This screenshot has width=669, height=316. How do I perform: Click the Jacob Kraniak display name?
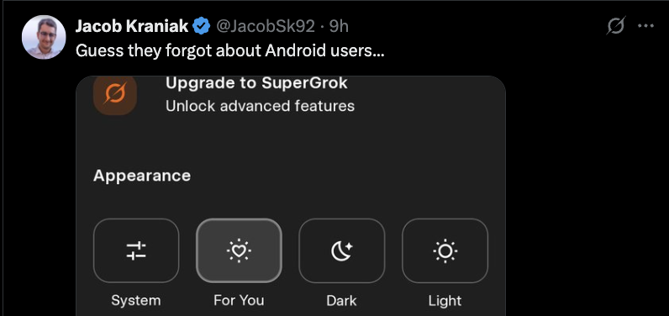pyautogui.click(x=132, y=26)
